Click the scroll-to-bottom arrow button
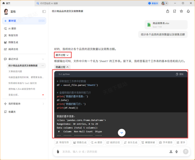Viewport: 195px width, 160px height. point(122,133)
